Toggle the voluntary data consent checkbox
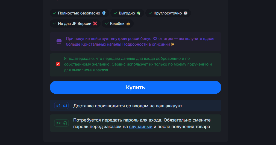This screenshot has height=145, width=276. coord(58,64)
